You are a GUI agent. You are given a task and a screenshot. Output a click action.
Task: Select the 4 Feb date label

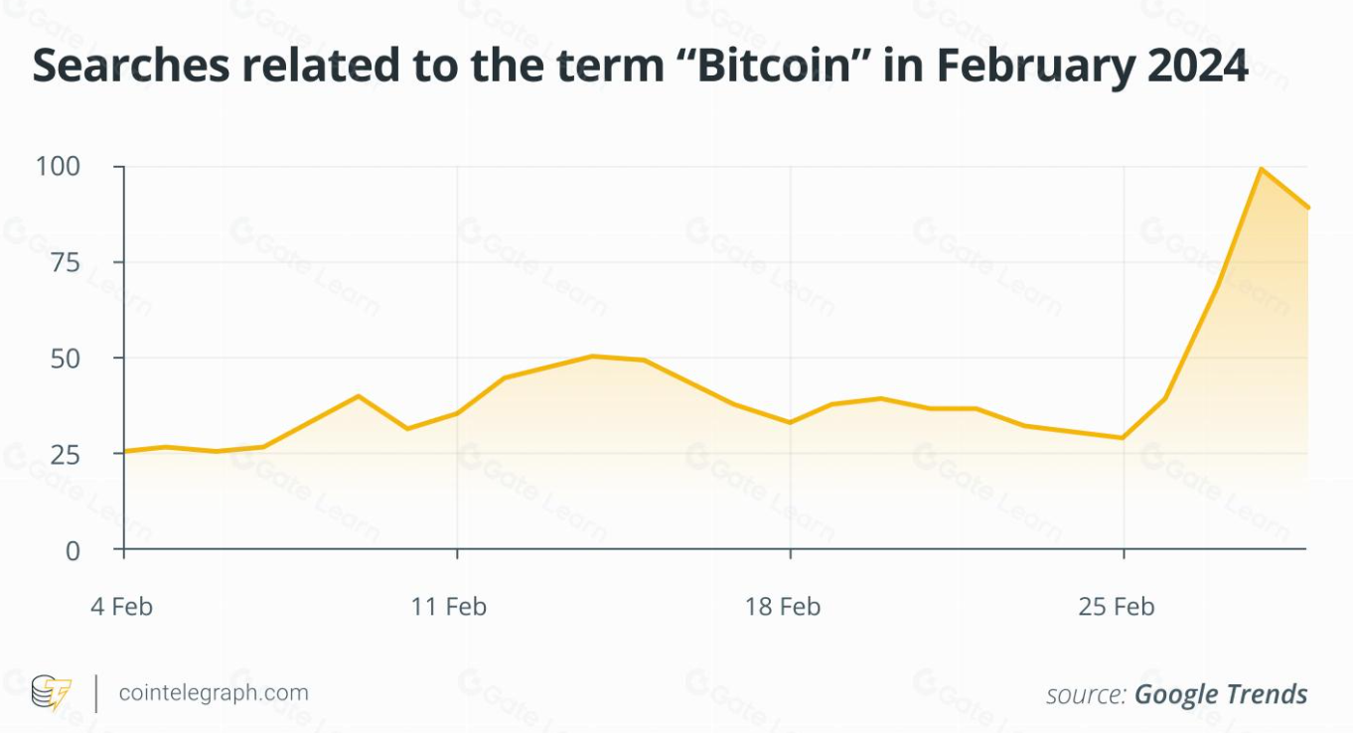[x=122, y=606]
